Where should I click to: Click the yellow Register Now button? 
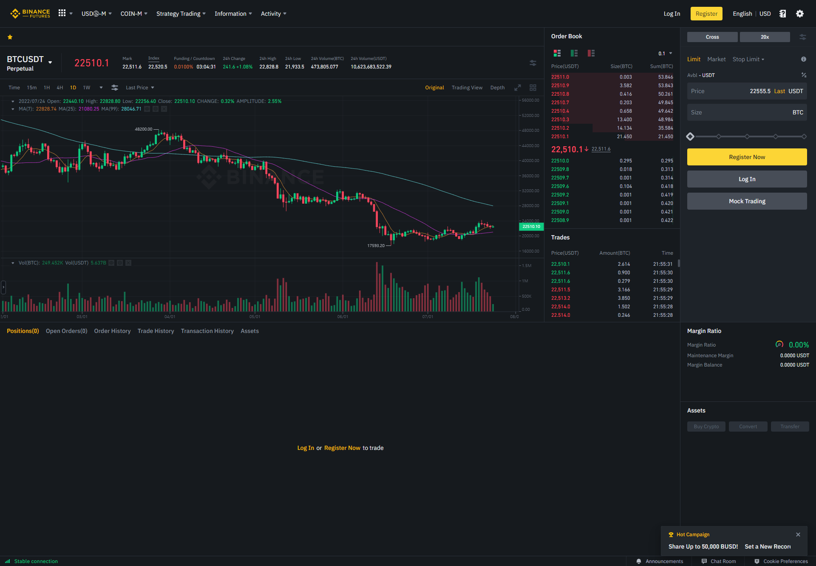747,157
